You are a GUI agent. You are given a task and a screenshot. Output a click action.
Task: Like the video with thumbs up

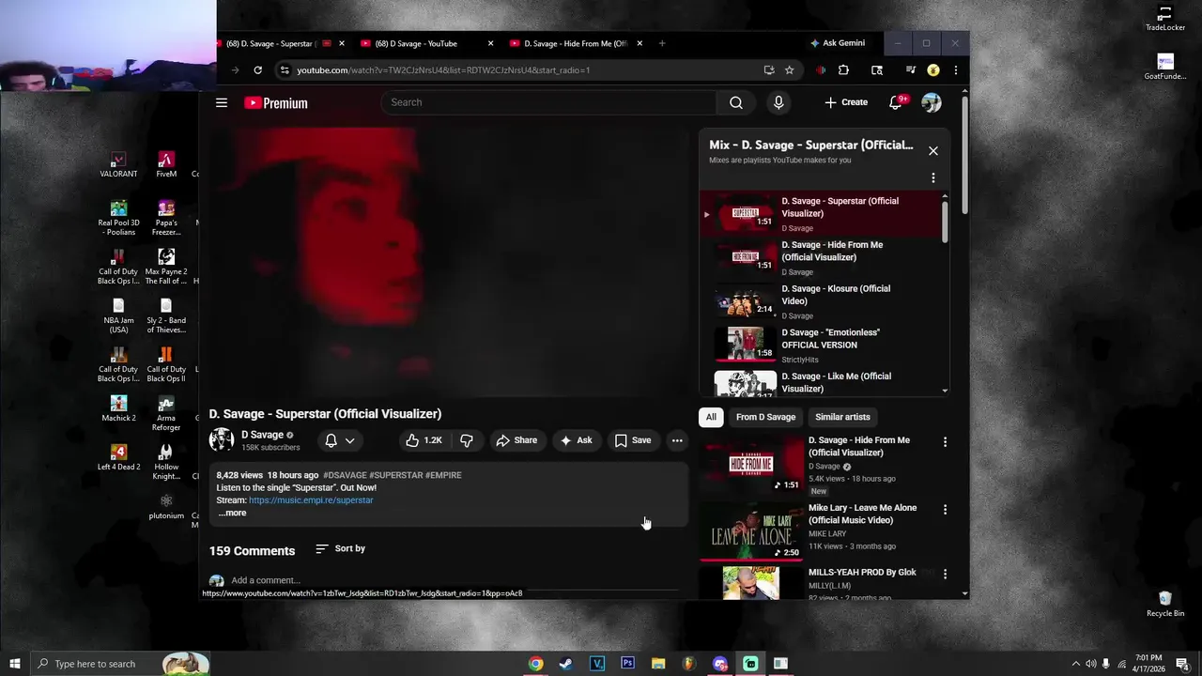pyautogui.click(x=424, y=440)
